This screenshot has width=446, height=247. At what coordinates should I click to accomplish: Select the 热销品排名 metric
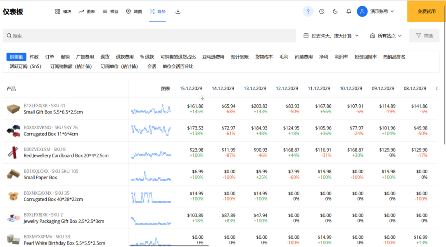tap(394, 57)
